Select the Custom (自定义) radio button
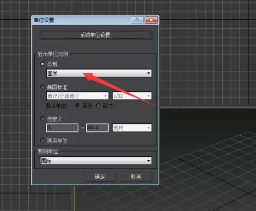Screen dimensions: 256x211 pyautogui.click(x=42, y=119)
